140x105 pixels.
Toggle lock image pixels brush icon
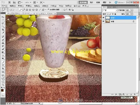(x=110, y=14)
